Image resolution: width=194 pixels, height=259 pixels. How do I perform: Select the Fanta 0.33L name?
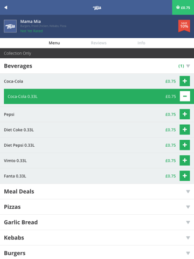click(15, 176)
